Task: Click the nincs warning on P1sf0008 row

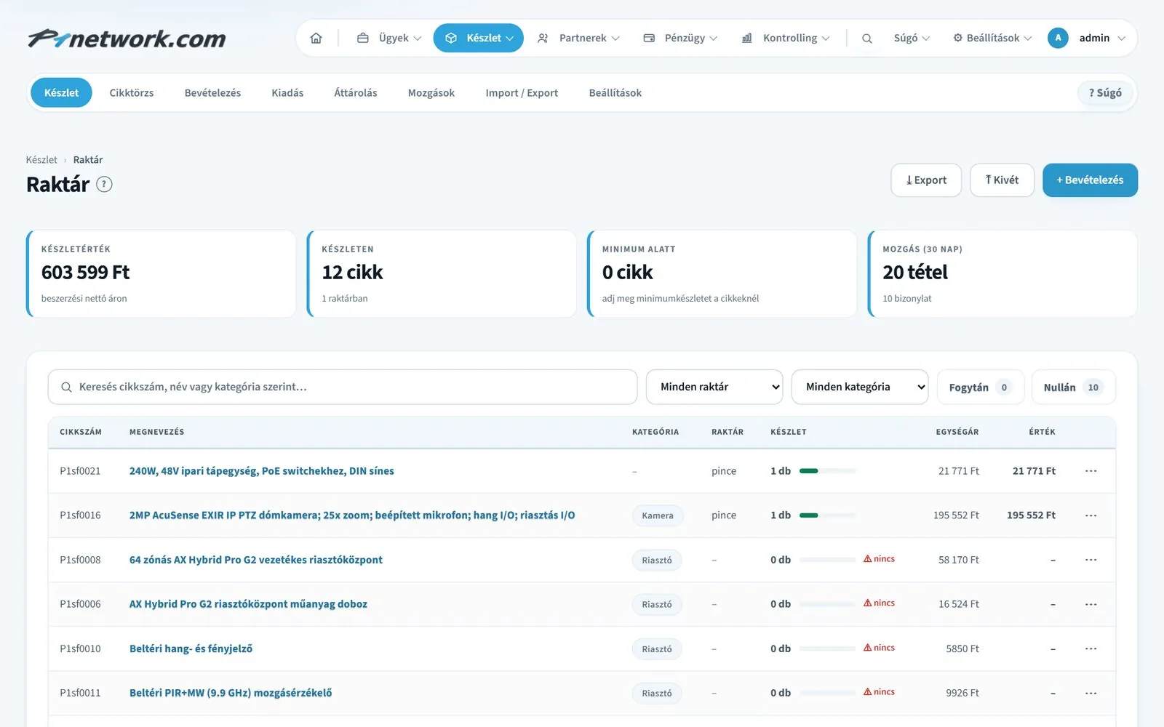Action: tap(879, 559)
